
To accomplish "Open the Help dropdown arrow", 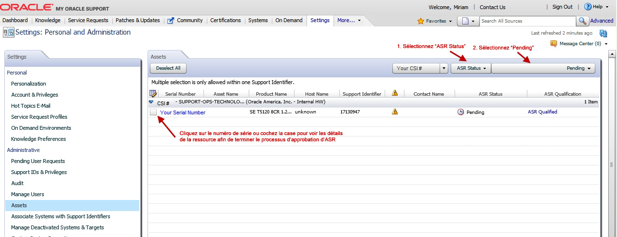I will coord(606,7).
